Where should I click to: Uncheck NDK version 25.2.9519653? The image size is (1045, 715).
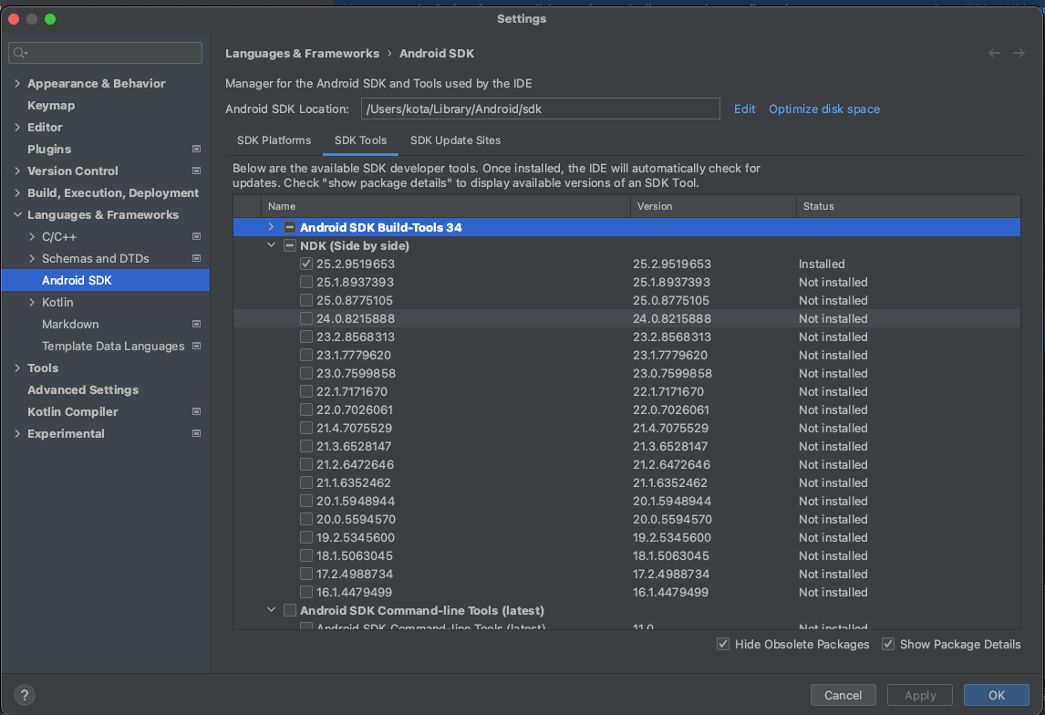point(306,264)
